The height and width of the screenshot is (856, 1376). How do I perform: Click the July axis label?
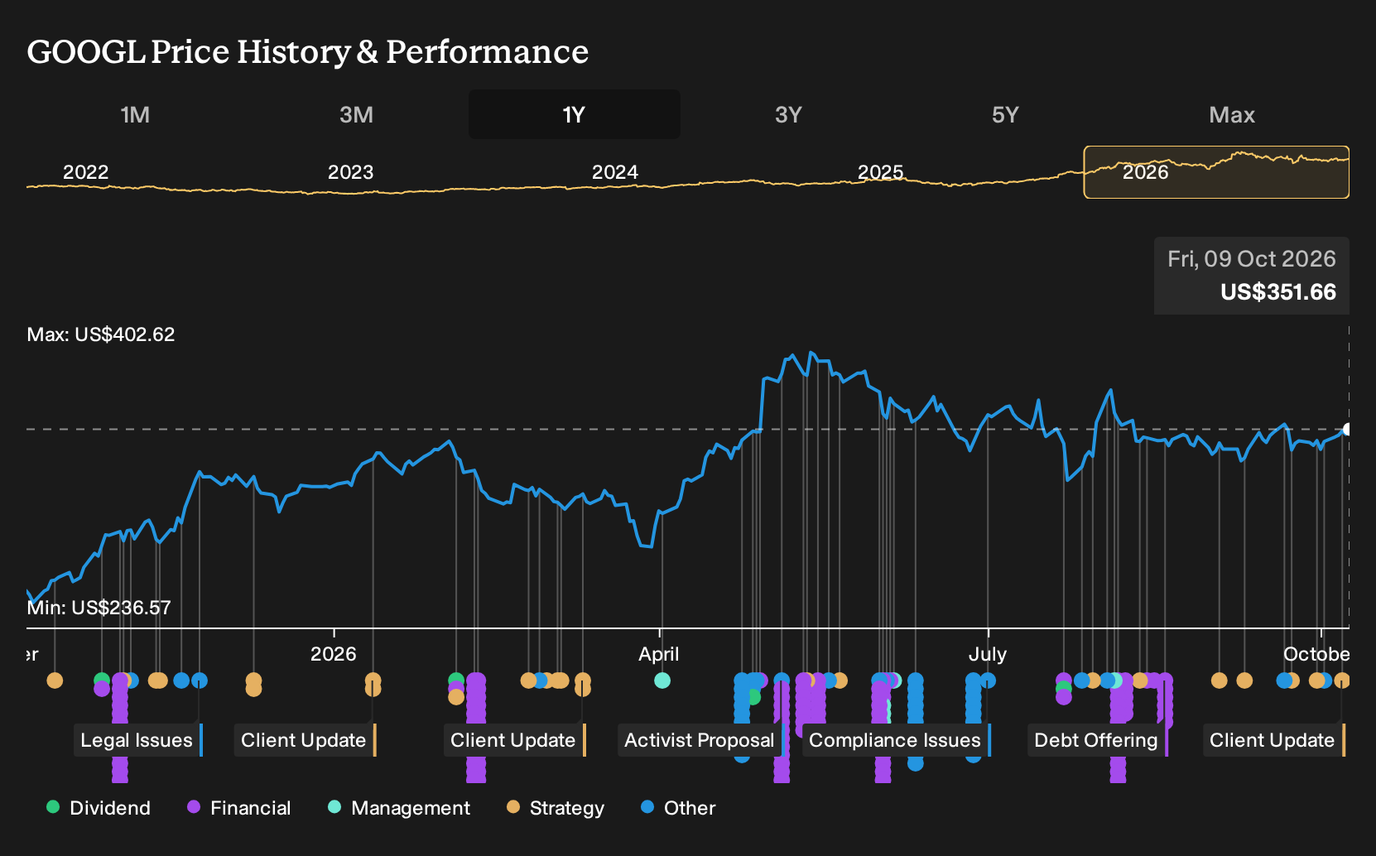(988, 654)
